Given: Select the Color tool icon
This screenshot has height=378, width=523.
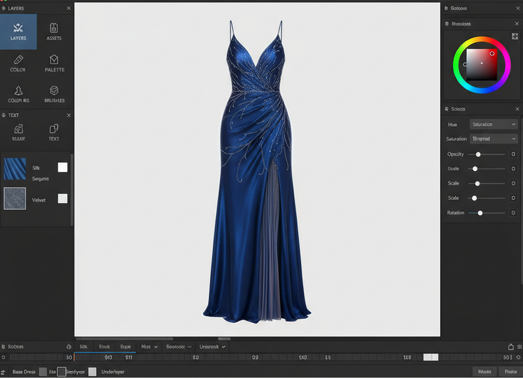Looking at the screenshot, I should click(x=18, y=63).
